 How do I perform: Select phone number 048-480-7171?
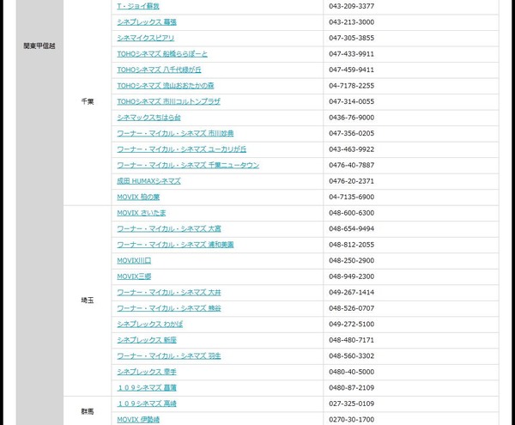pyautogui.click(x=351, y=340)
